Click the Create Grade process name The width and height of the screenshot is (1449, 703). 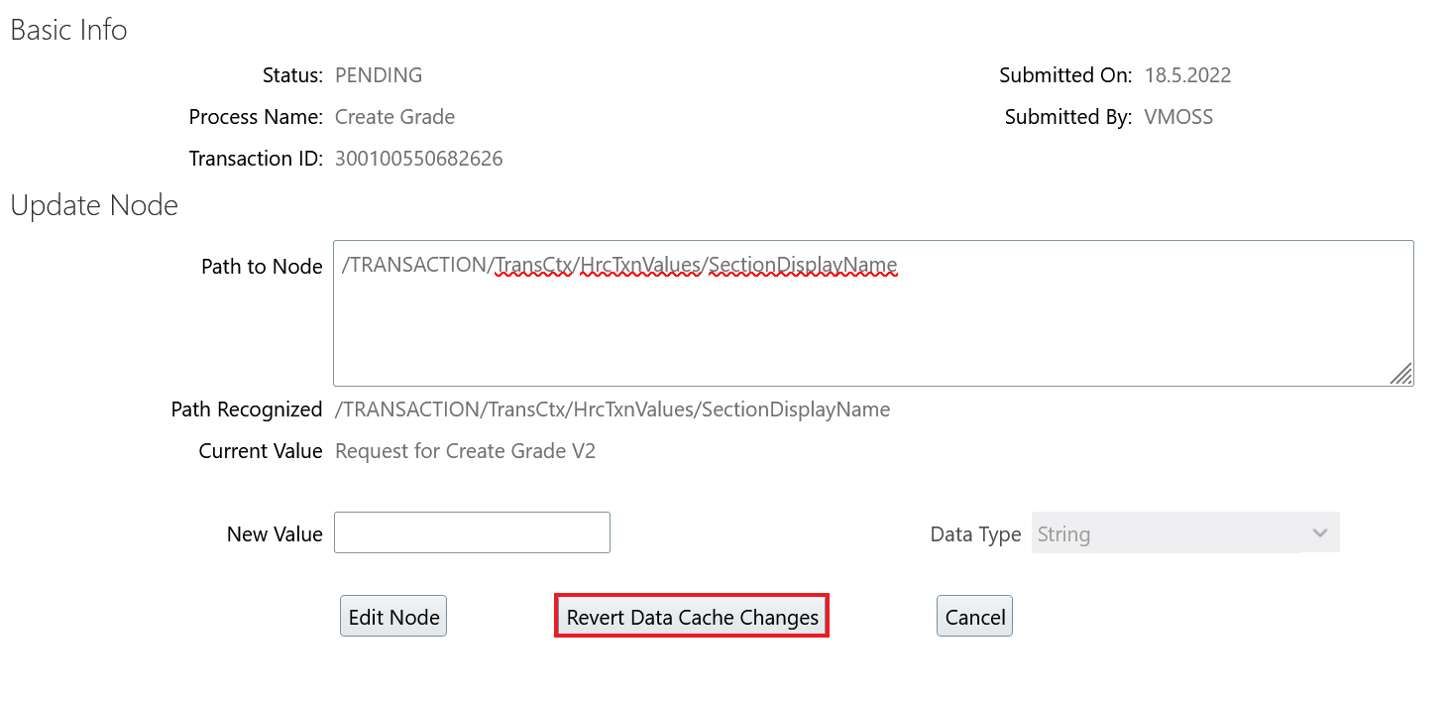[394, 117]
